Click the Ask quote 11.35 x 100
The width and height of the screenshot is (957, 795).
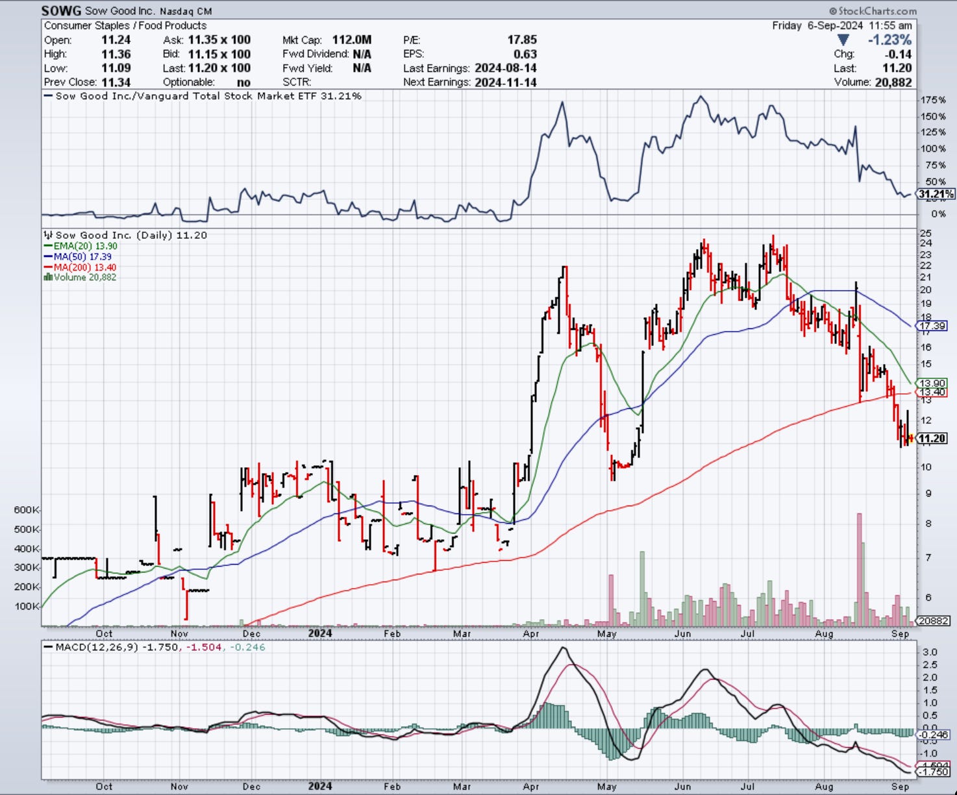[x=219, y=40]
